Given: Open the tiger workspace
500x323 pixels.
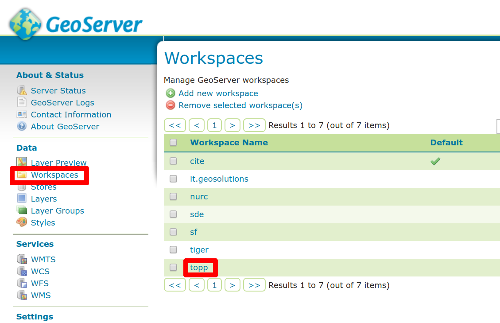Looking at the screenshot, I should [199, 250].
